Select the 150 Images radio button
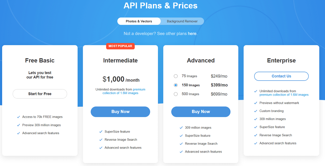This screenshot has height=166, width=325. pos(176,85)
